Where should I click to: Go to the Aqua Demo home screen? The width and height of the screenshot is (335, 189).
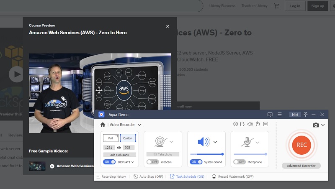tap(103, 125)
